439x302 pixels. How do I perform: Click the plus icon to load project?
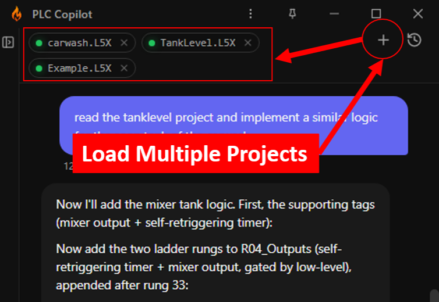pyautogui.click(x=383, y=40)
